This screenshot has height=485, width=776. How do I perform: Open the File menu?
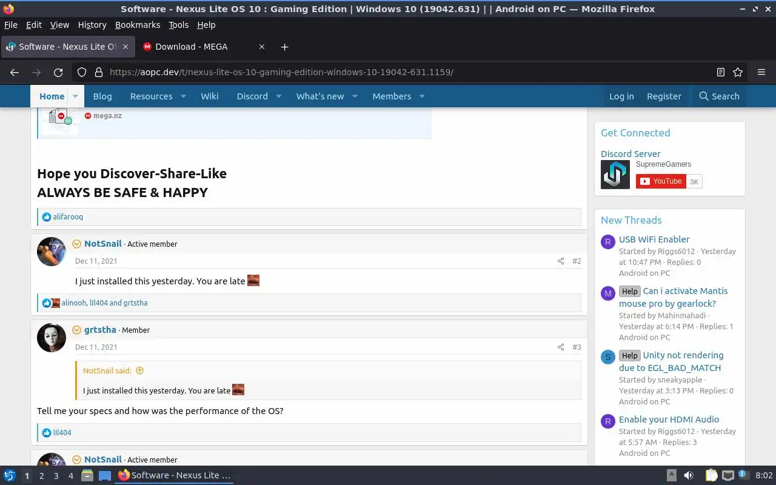11,25
